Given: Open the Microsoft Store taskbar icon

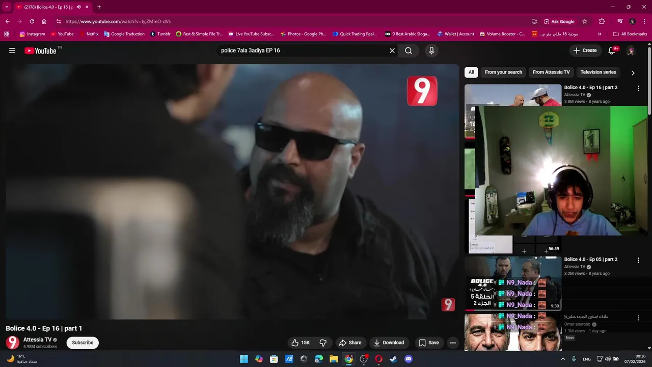Looking at the screenshot, I should tap(274, 359).
